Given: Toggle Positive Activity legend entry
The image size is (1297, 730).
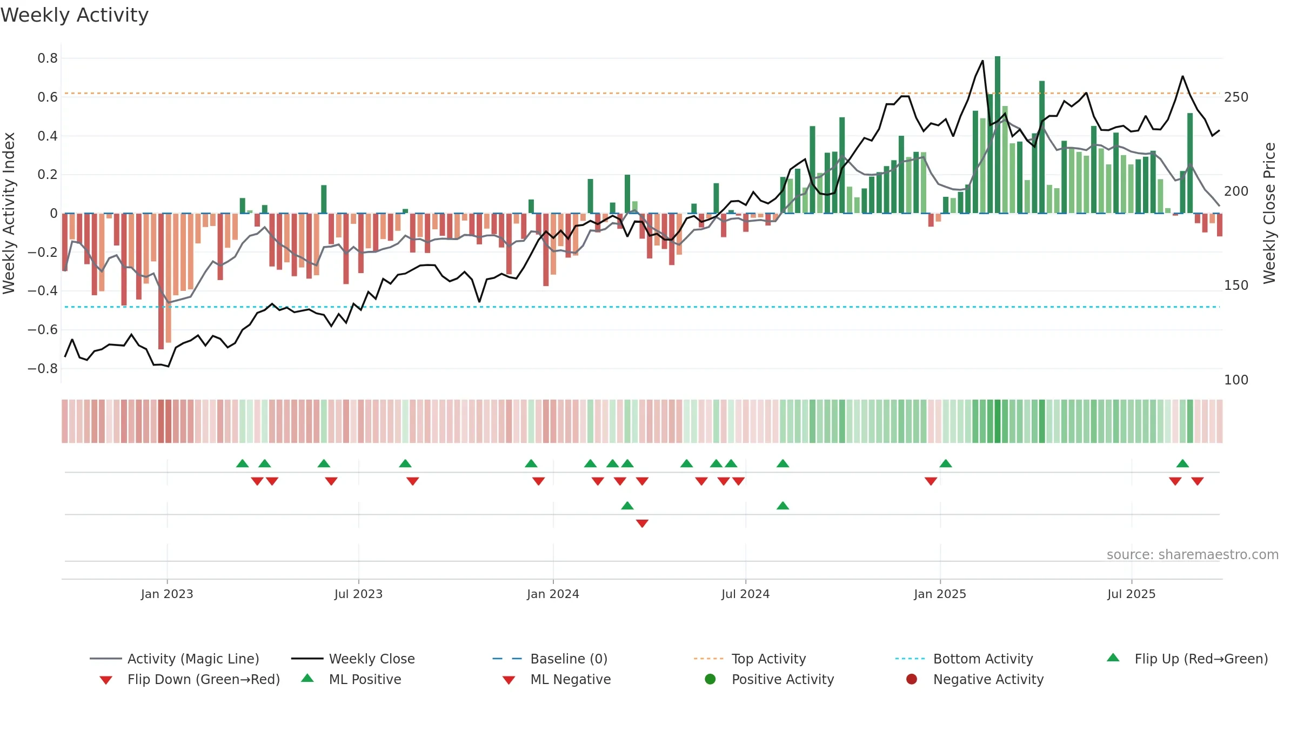Looking at the screenshot, I should [770, 679].
